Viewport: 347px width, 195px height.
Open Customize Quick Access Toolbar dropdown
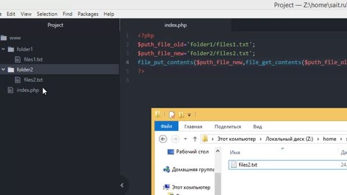(x=189, y=115)
